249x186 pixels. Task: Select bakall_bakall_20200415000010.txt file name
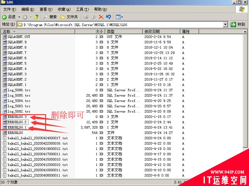pos(38,159)
